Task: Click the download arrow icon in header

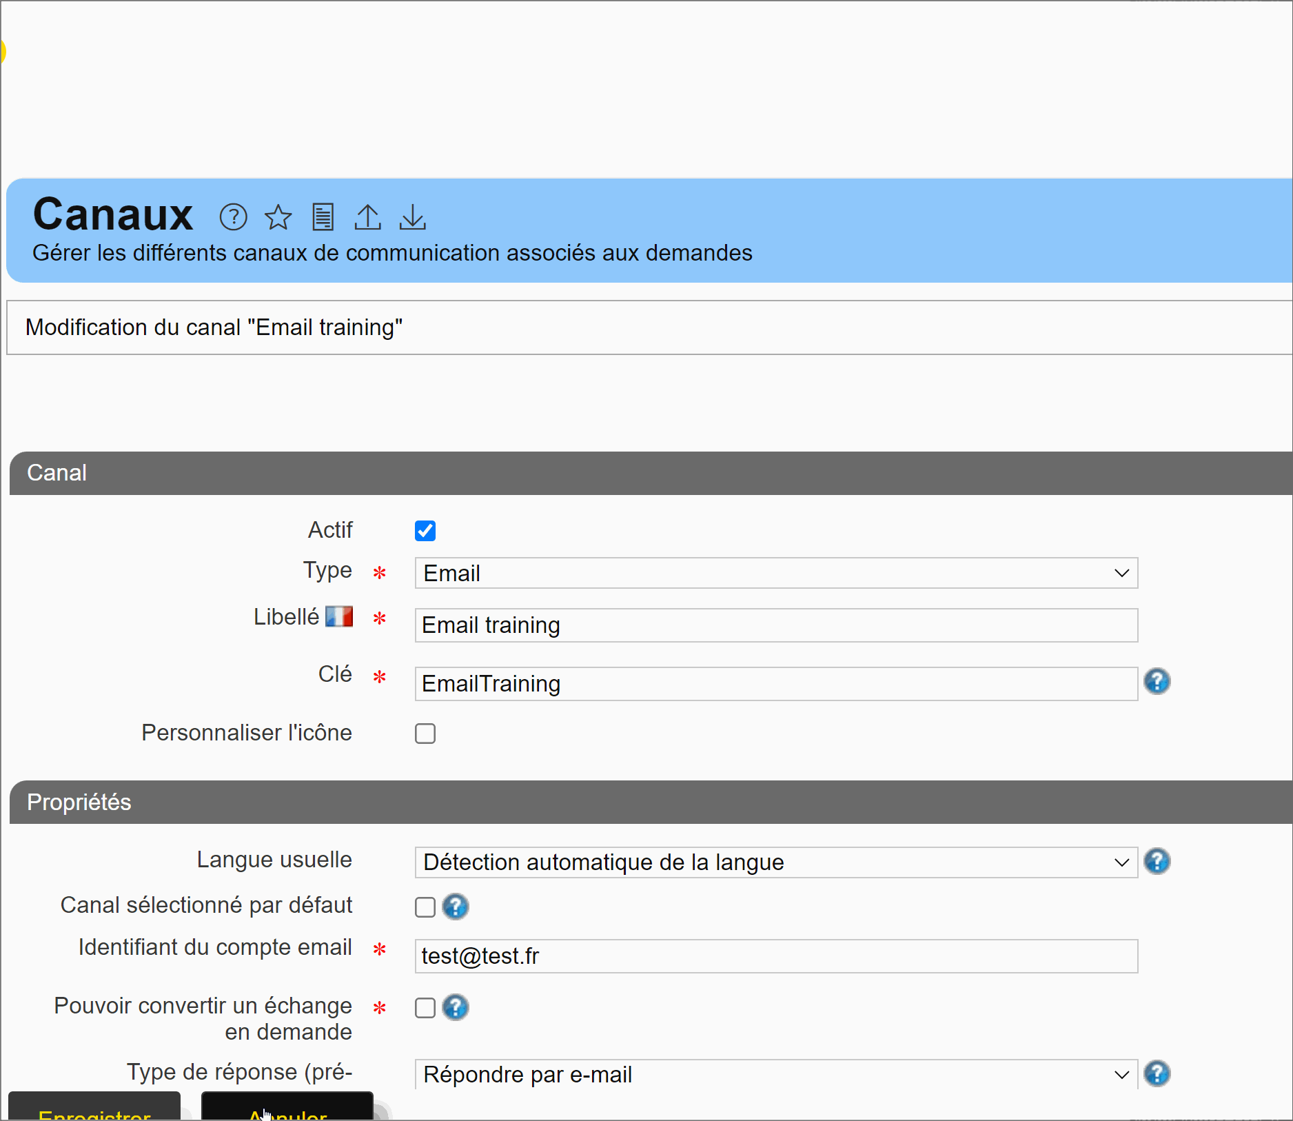Action: [412, 217]
